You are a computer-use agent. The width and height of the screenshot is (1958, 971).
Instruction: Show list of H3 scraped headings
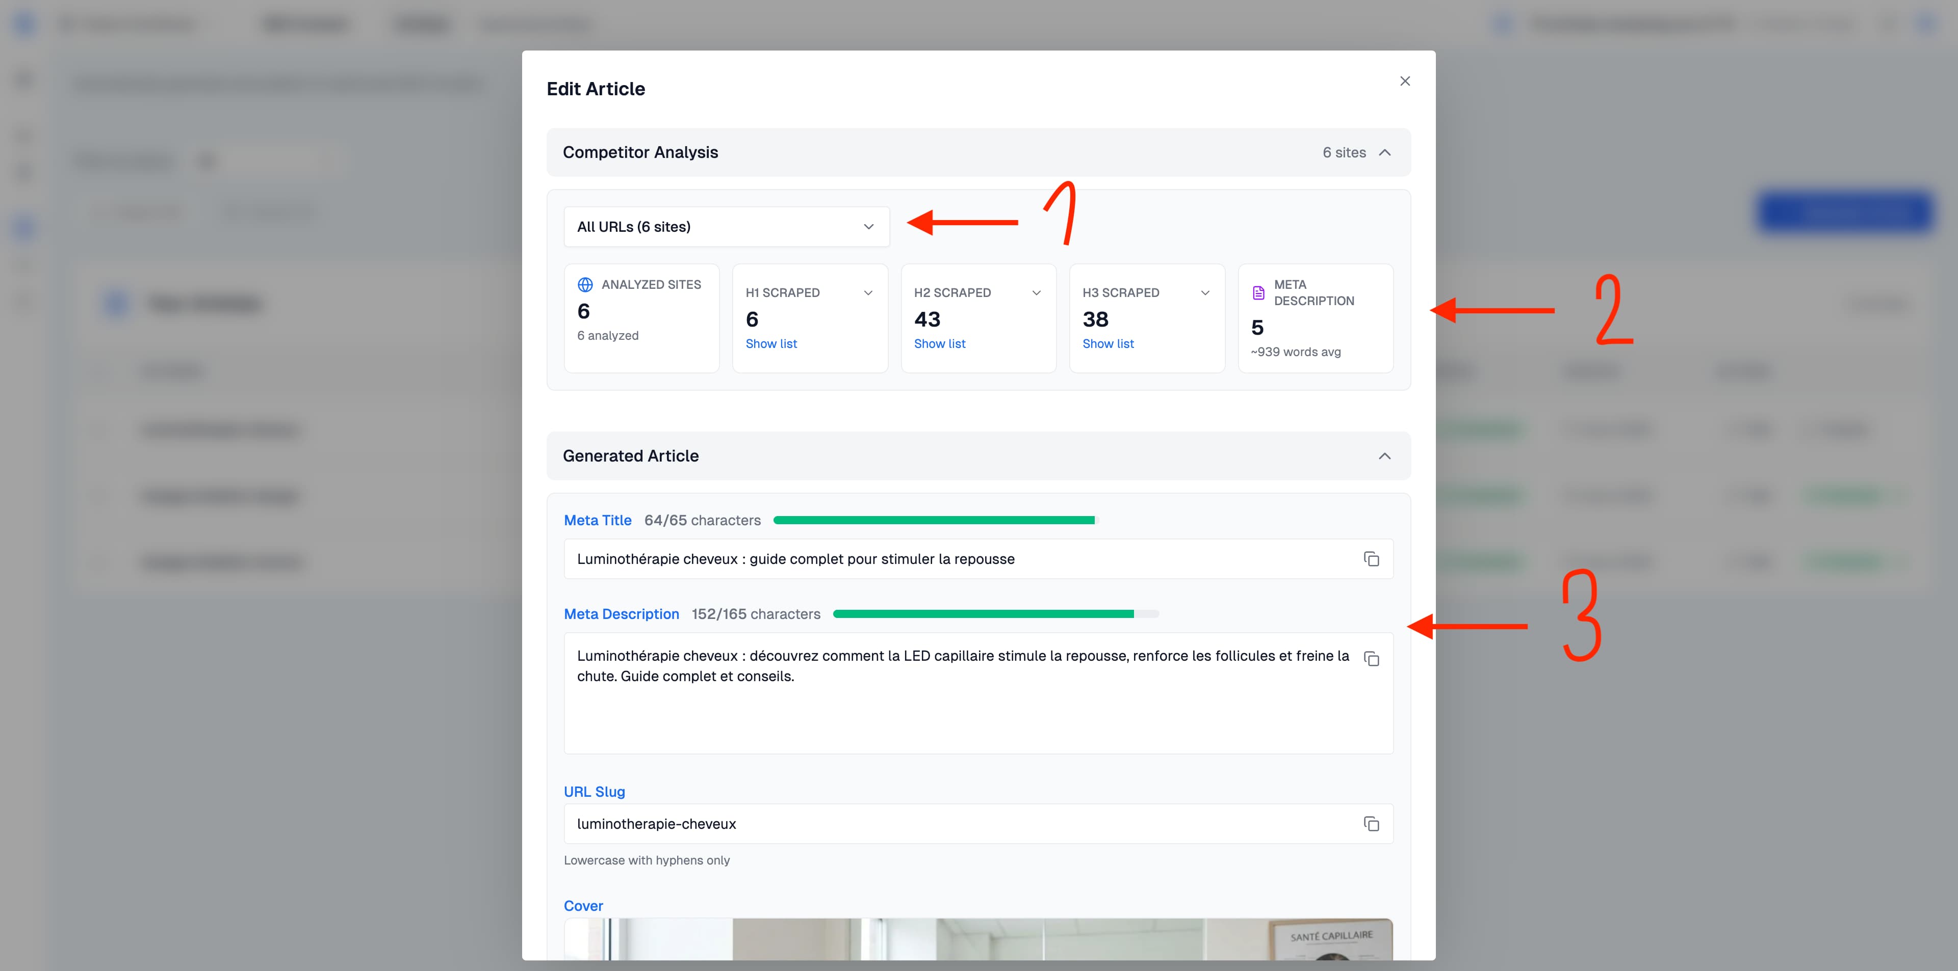1108,344
